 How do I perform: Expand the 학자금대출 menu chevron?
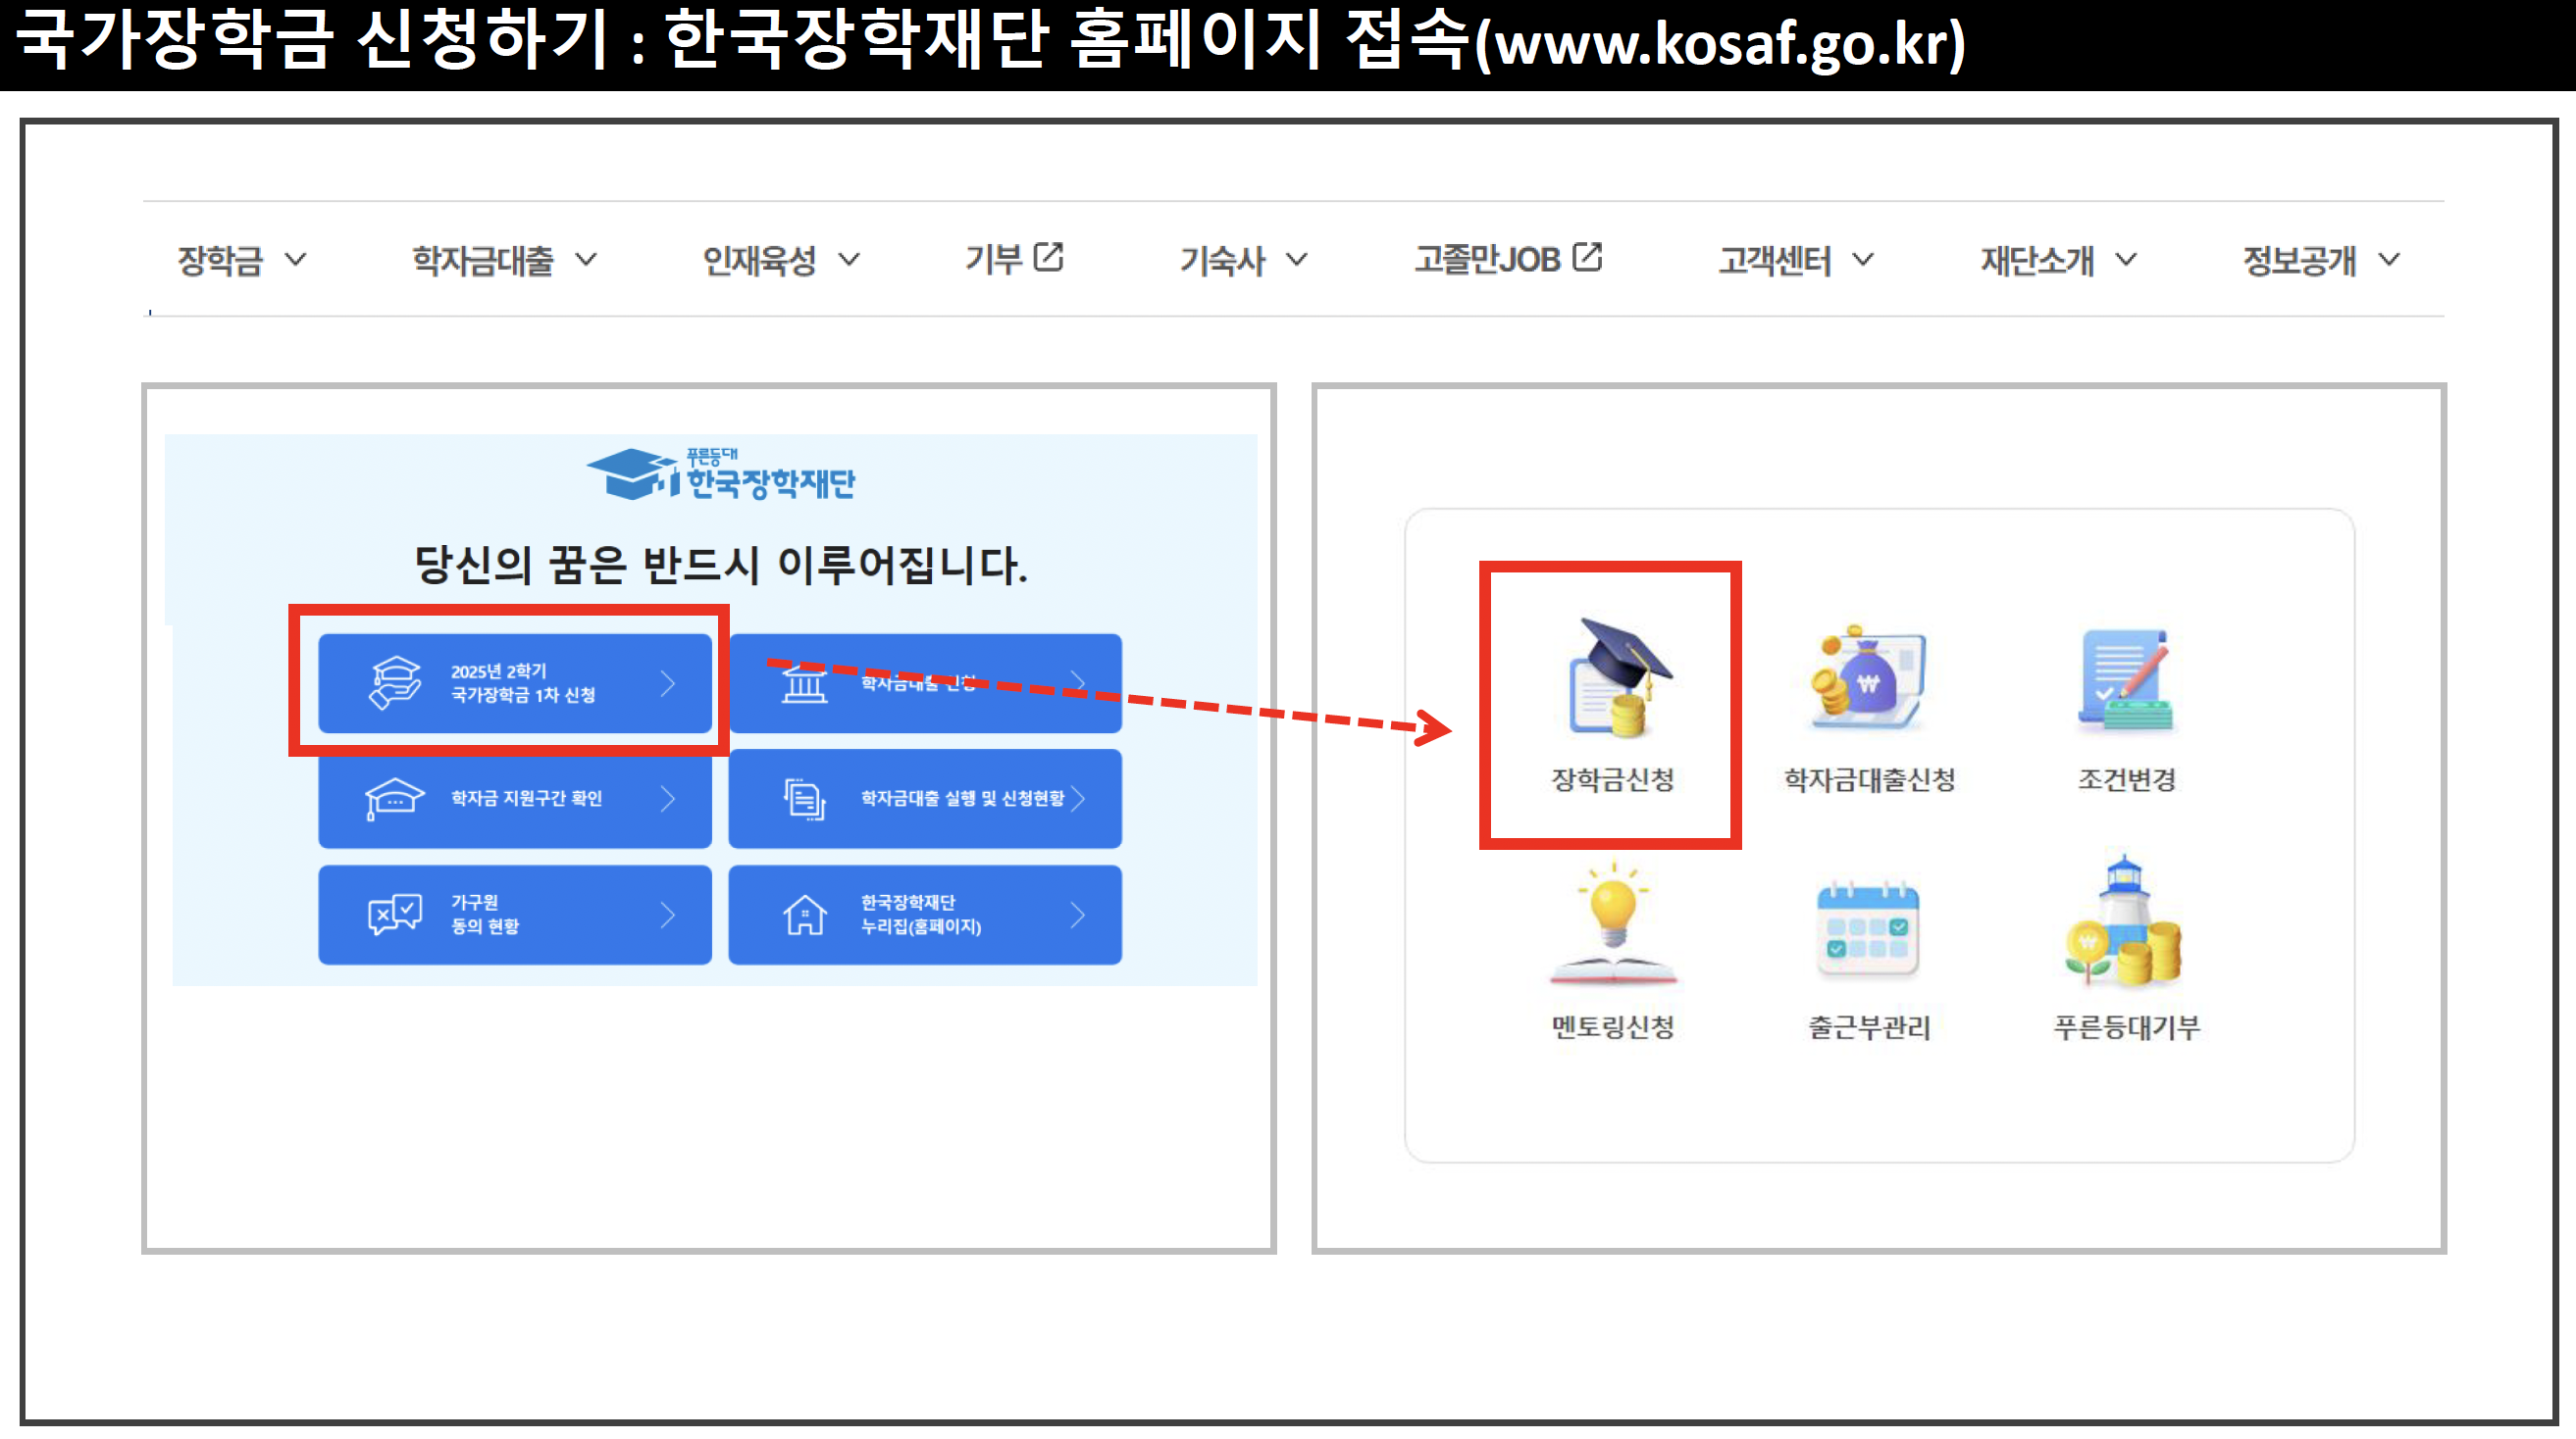point(586,260)
